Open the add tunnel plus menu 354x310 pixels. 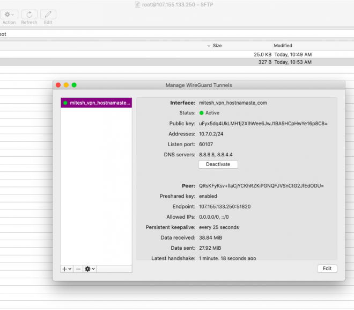(67, 269)
